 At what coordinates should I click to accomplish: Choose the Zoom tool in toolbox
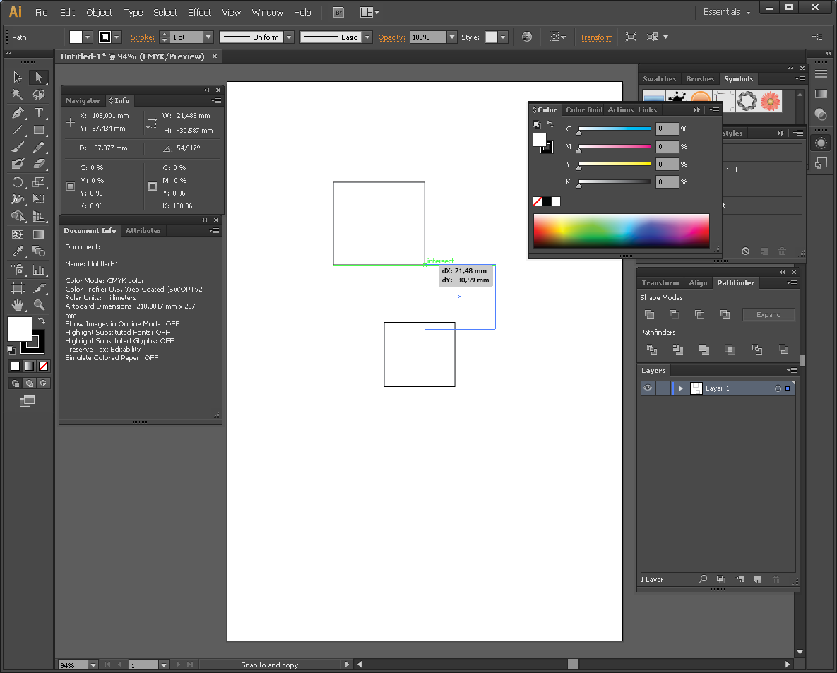[39, 305]
